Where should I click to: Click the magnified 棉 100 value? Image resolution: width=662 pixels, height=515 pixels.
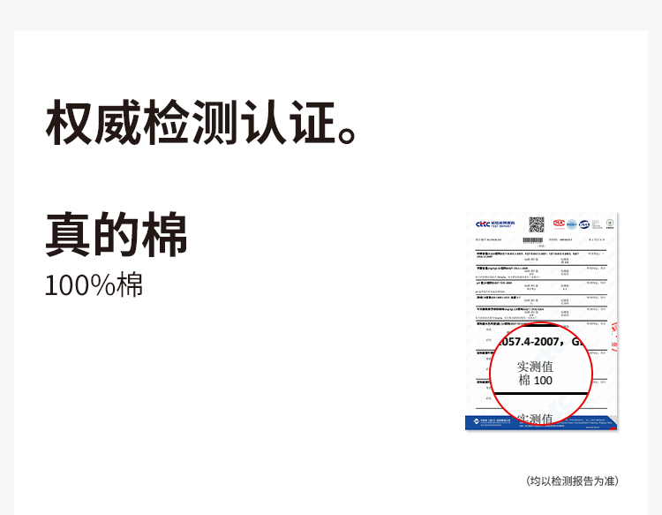(x=536, y=380)
